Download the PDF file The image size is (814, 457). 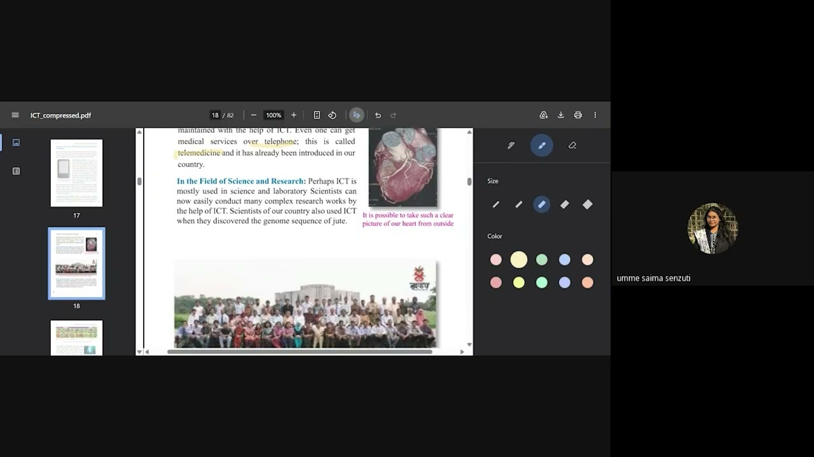(561, 115)
